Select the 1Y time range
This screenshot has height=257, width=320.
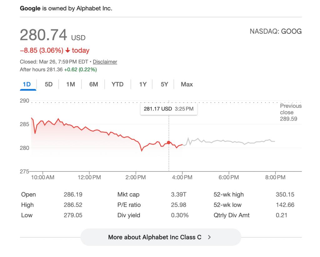pyautogui.click(x=143, y=84)
